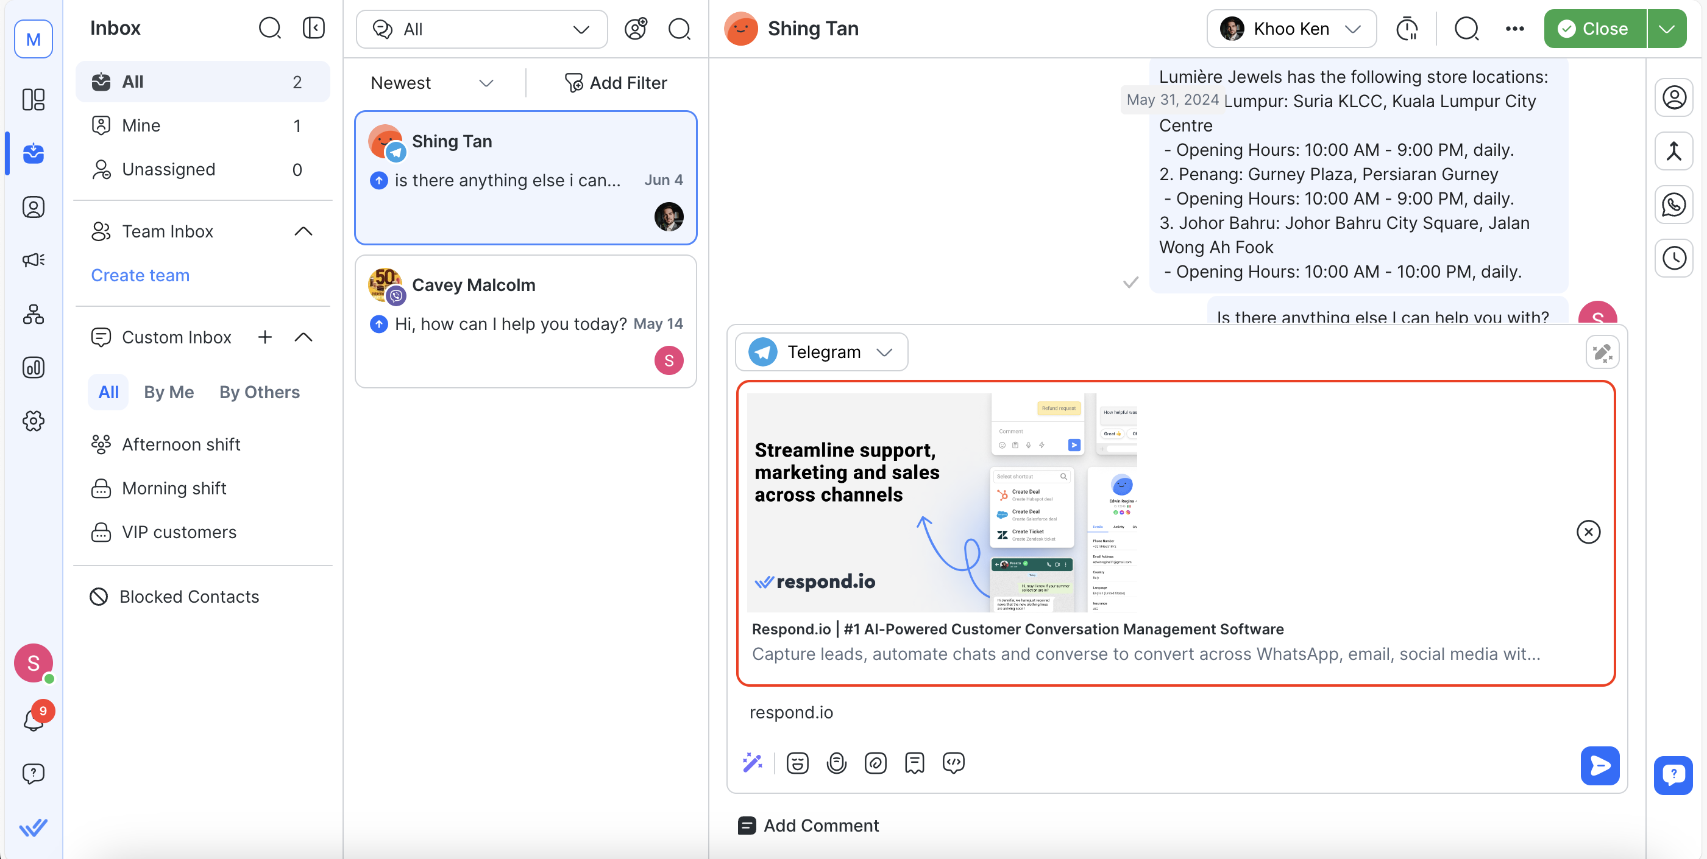Viewport: 1707px width, 859px height.
Task: Switch to the By Others filter tab
Action: tap(259, 392)
